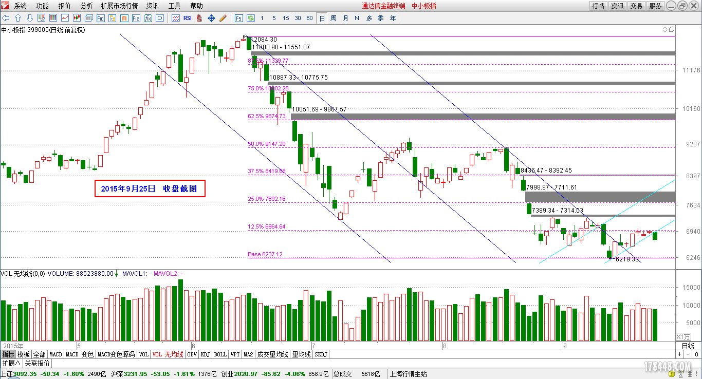Select the MACD 变色 indicator tab
The width and height of the screenshot is (702, 379).
80,354
